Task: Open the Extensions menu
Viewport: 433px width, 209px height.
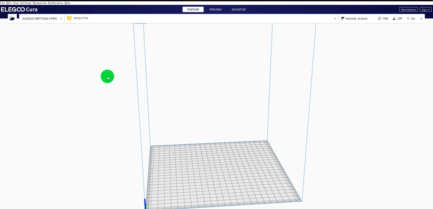Action: tap(40, 3)
